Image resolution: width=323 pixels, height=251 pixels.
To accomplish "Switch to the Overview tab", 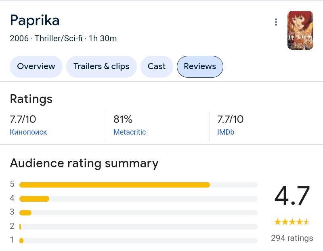I will (x=36, y=67).
